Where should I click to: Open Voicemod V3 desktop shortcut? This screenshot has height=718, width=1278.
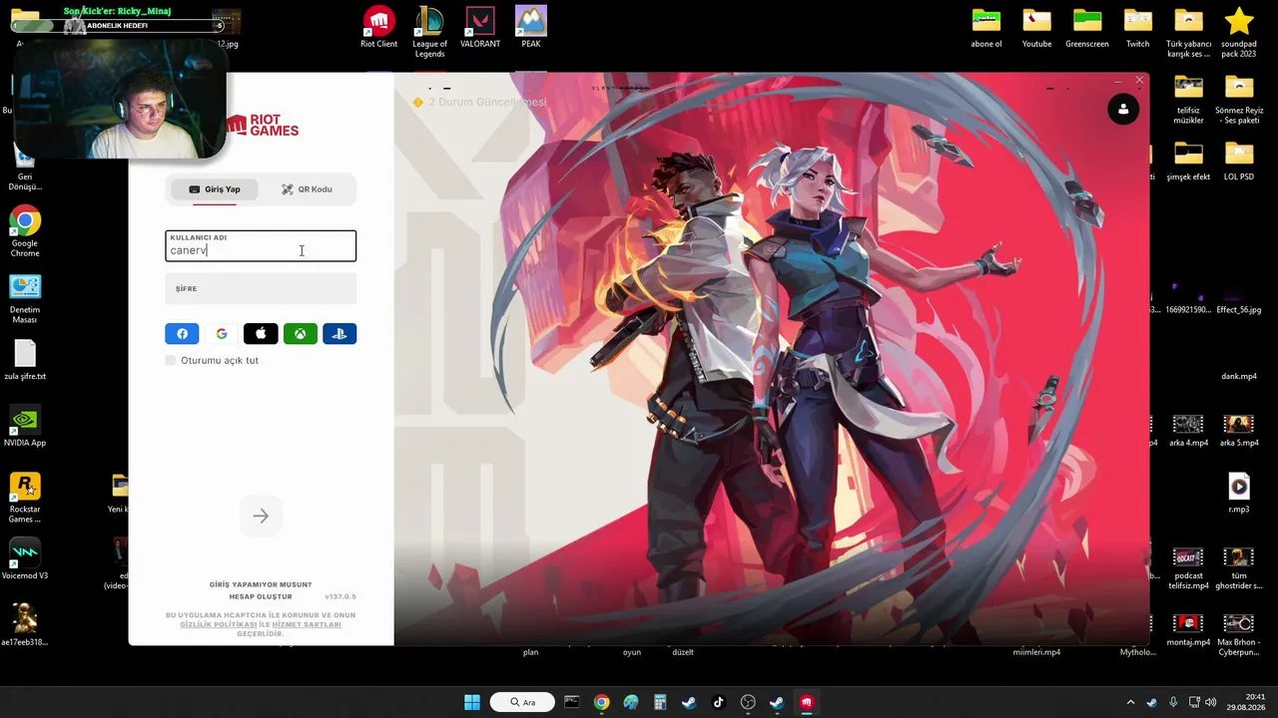coord(25,559)
